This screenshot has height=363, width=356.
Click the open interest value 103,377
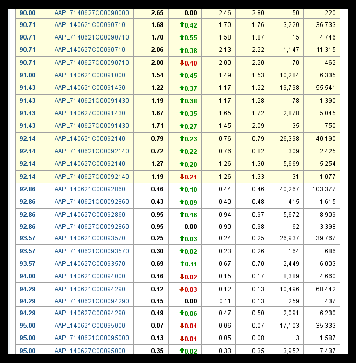click(324, 189)
